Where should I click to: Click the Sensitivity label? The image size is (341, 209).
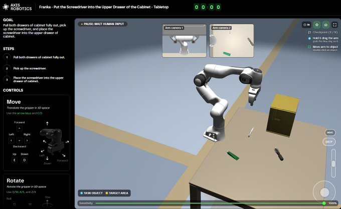[86, 203]
